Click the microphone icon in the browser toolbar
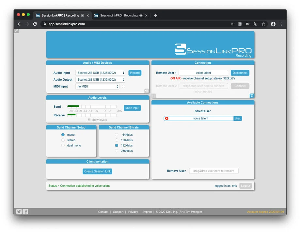Image resolution: width=300 pixels, height=233 pixels. click(x=232, y=24)
